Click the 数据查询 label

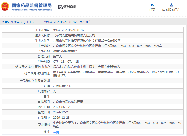[x=70, y=7]
